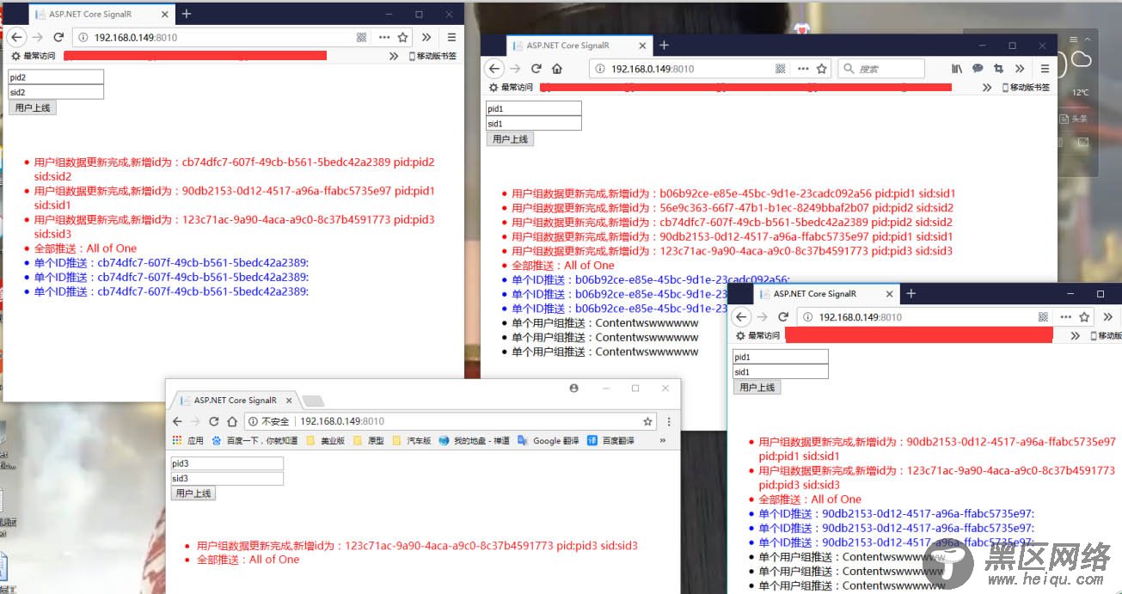Image resolution: width=1122 pixels, height=594 pixels.
Task: Click 不安全 site info in Chrome address bar
Action: [x=267, y=421]
